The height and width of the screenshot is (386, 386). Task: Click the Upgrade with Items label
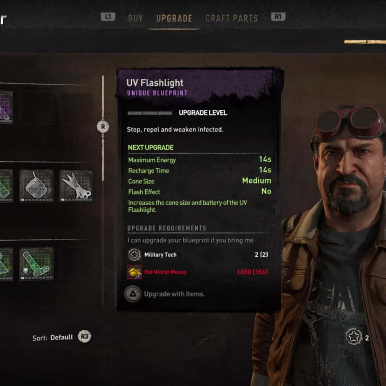174,294
